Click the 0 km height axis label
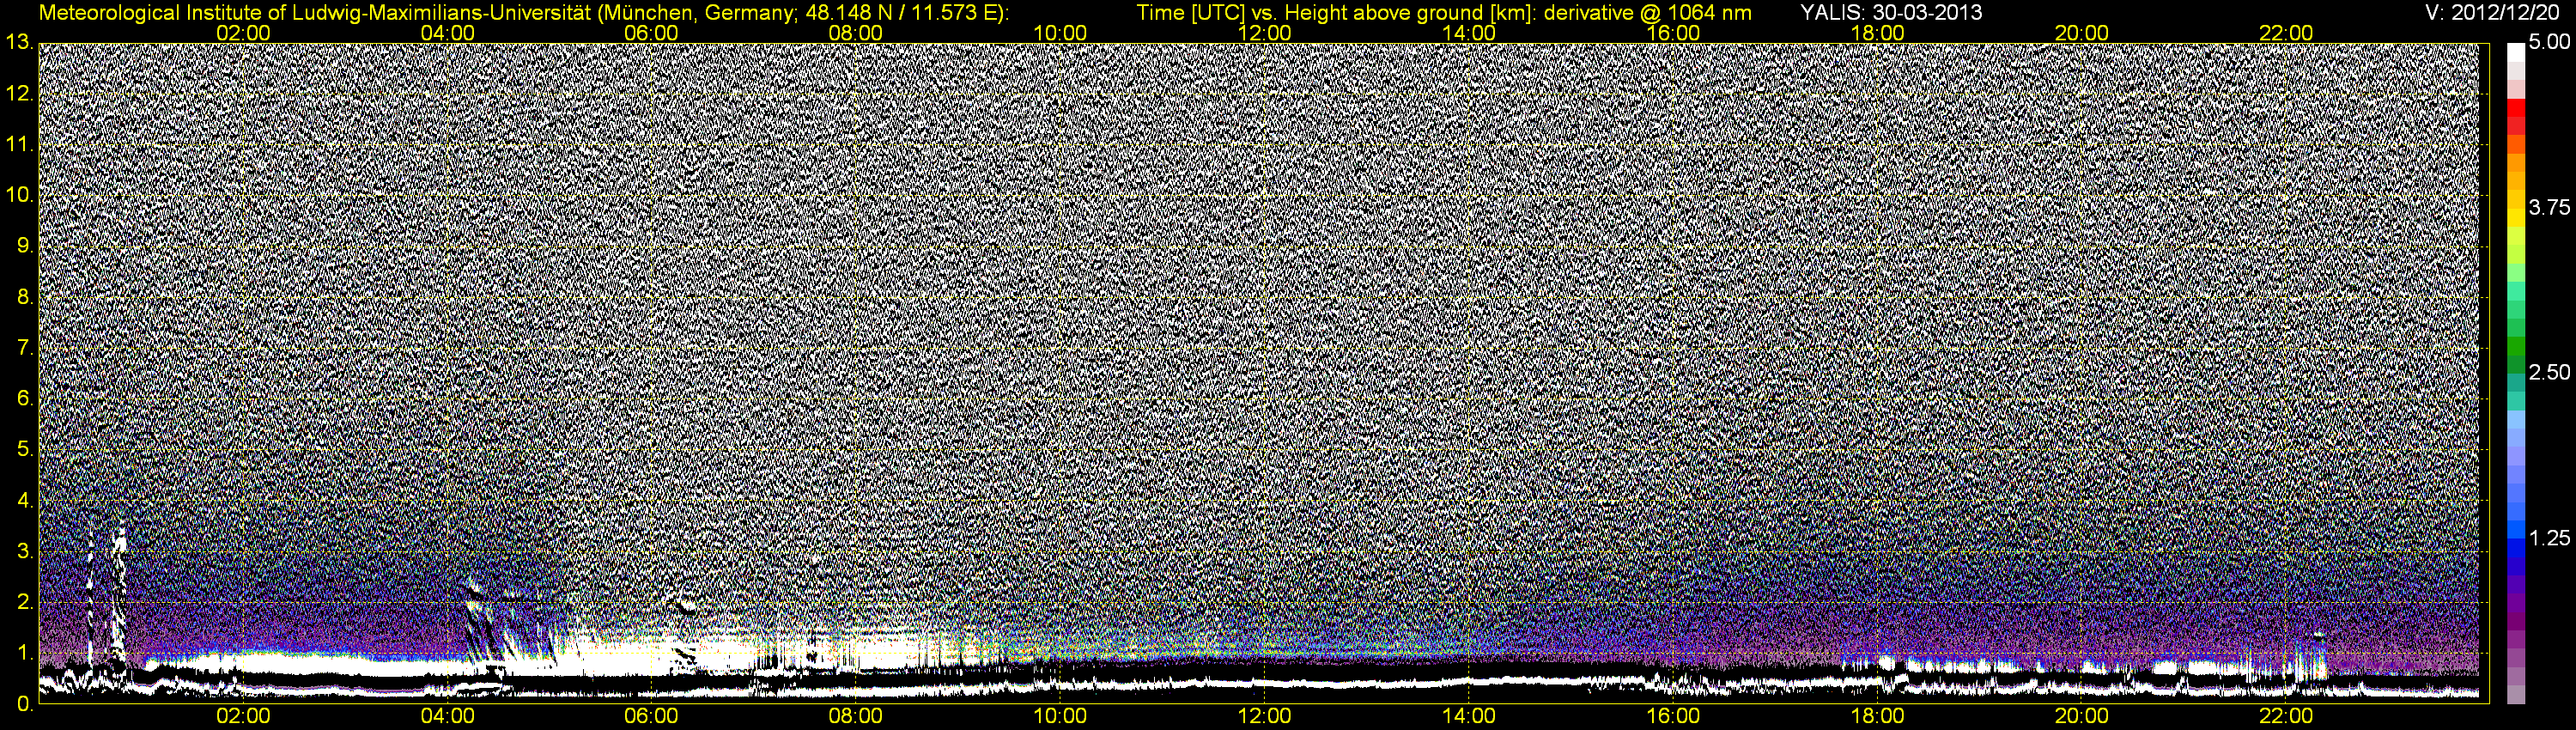 tap(25, 704)
